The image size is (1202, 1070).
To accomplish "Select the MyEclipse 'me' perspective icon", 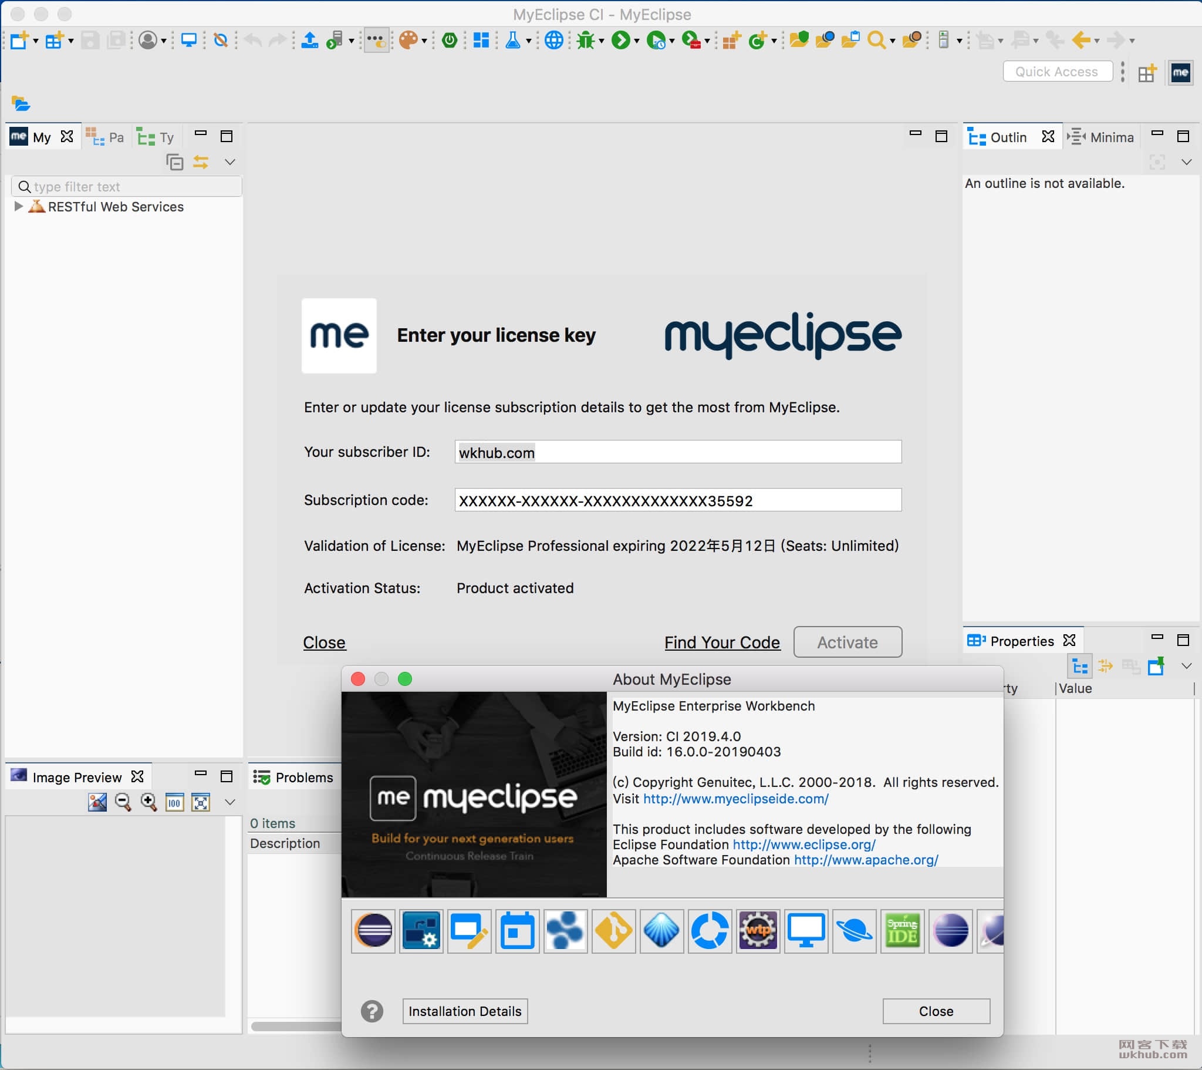I will point(1180,73).
